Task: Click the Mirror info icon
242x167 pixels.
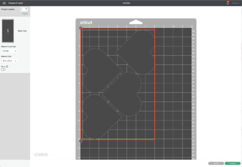Action: pos(7,66)
